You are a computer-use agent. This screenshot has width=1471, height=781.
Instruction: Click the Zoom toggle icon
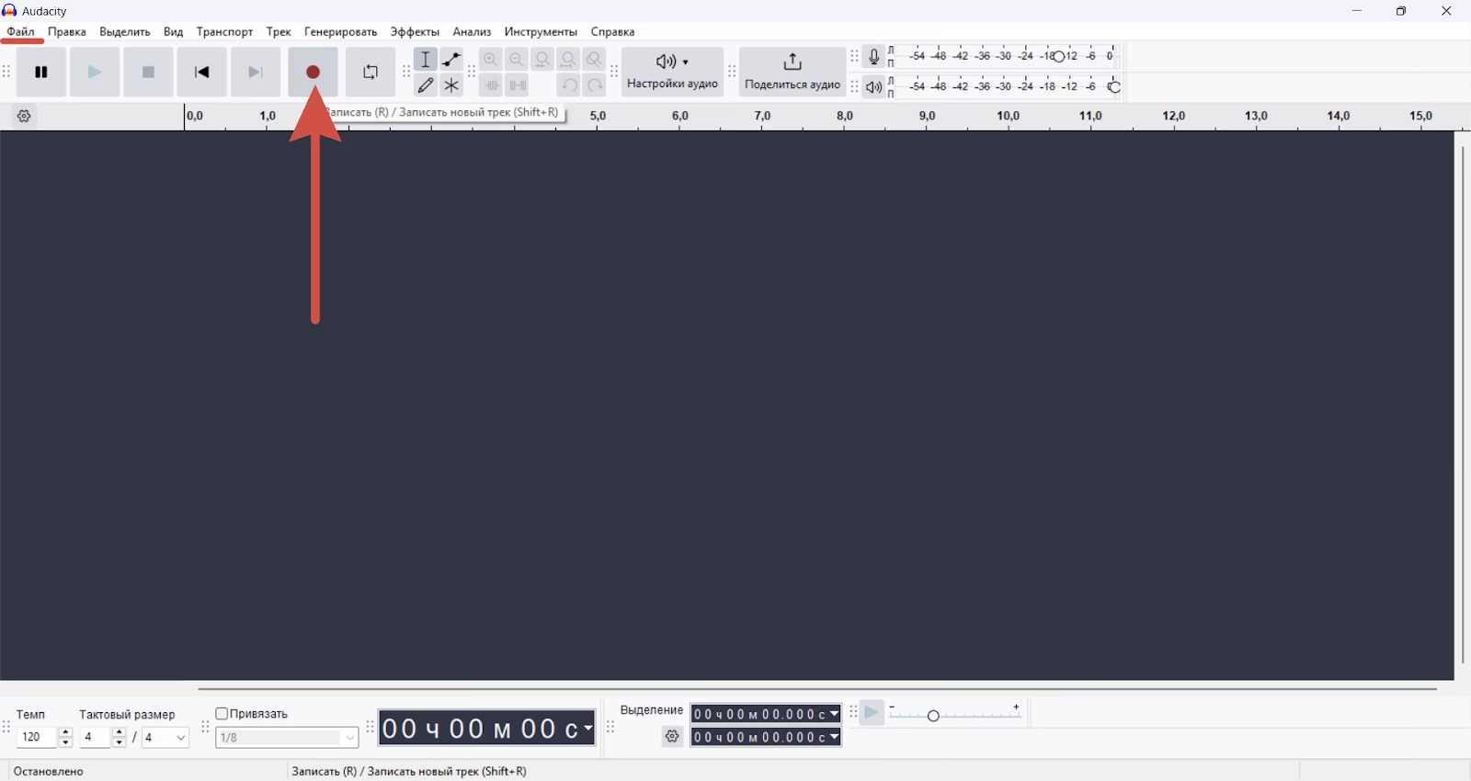click(595, 60)
